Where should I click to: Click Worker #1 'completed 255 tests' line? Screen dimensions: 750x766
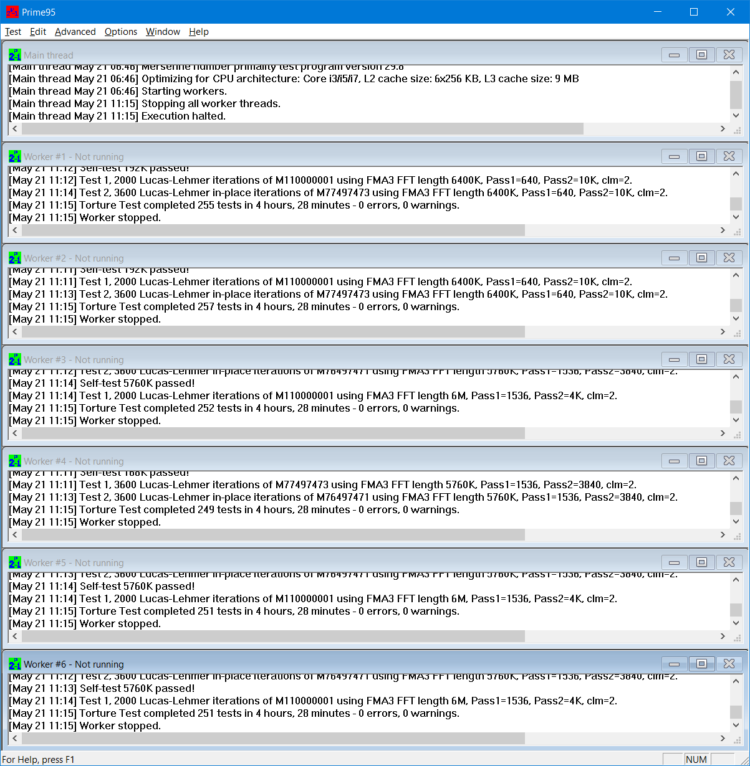[x=234, y=205]
